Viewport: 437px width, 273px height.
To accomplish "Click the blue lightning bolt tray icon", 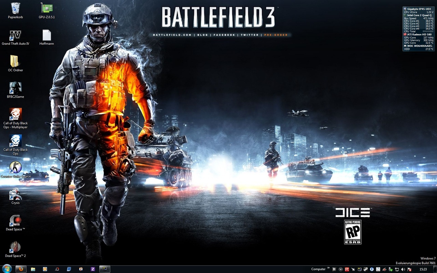I will [372, 269].
